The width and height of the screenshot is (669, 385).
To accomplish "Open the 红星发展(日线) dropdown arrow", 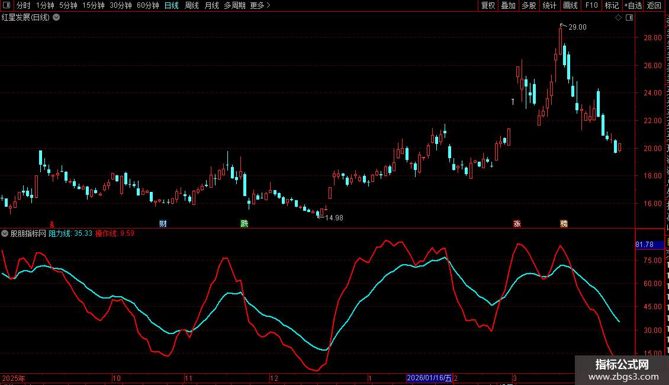I will click(x=56, y=18).
